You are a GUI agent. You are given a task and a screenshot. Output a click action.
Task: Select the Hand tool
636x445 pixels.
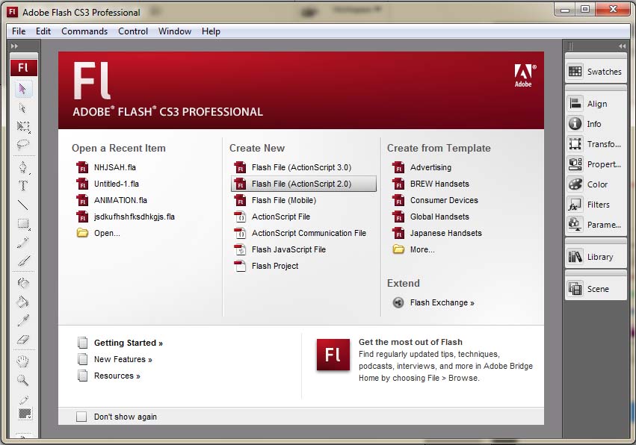23,361
